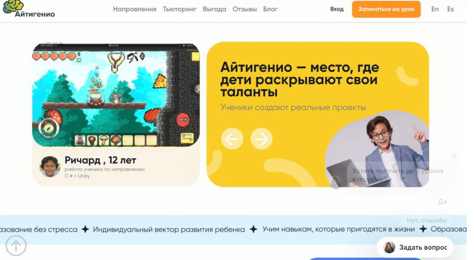Close the gift lessons chat popup

point(455,156)
